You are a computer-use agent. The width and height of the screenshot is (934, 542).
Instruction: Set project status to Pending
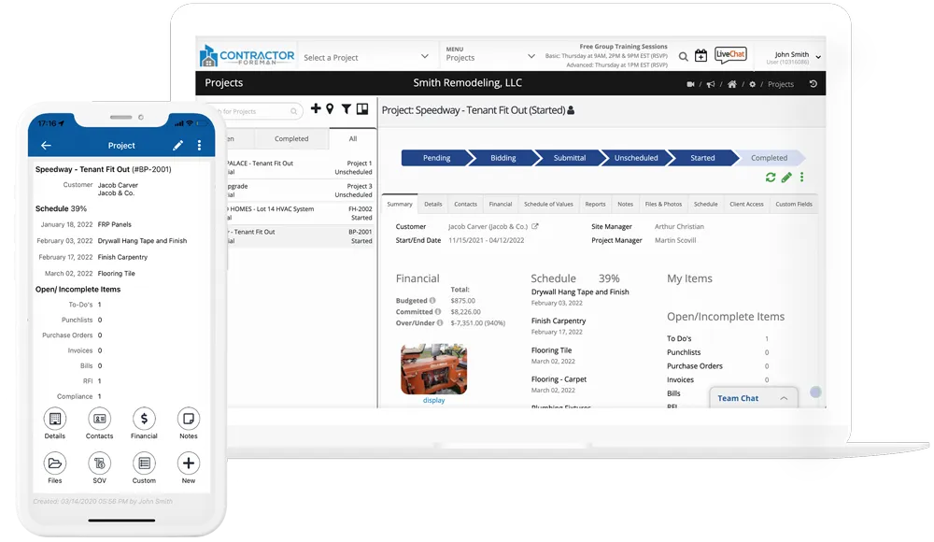coord(436,158)
